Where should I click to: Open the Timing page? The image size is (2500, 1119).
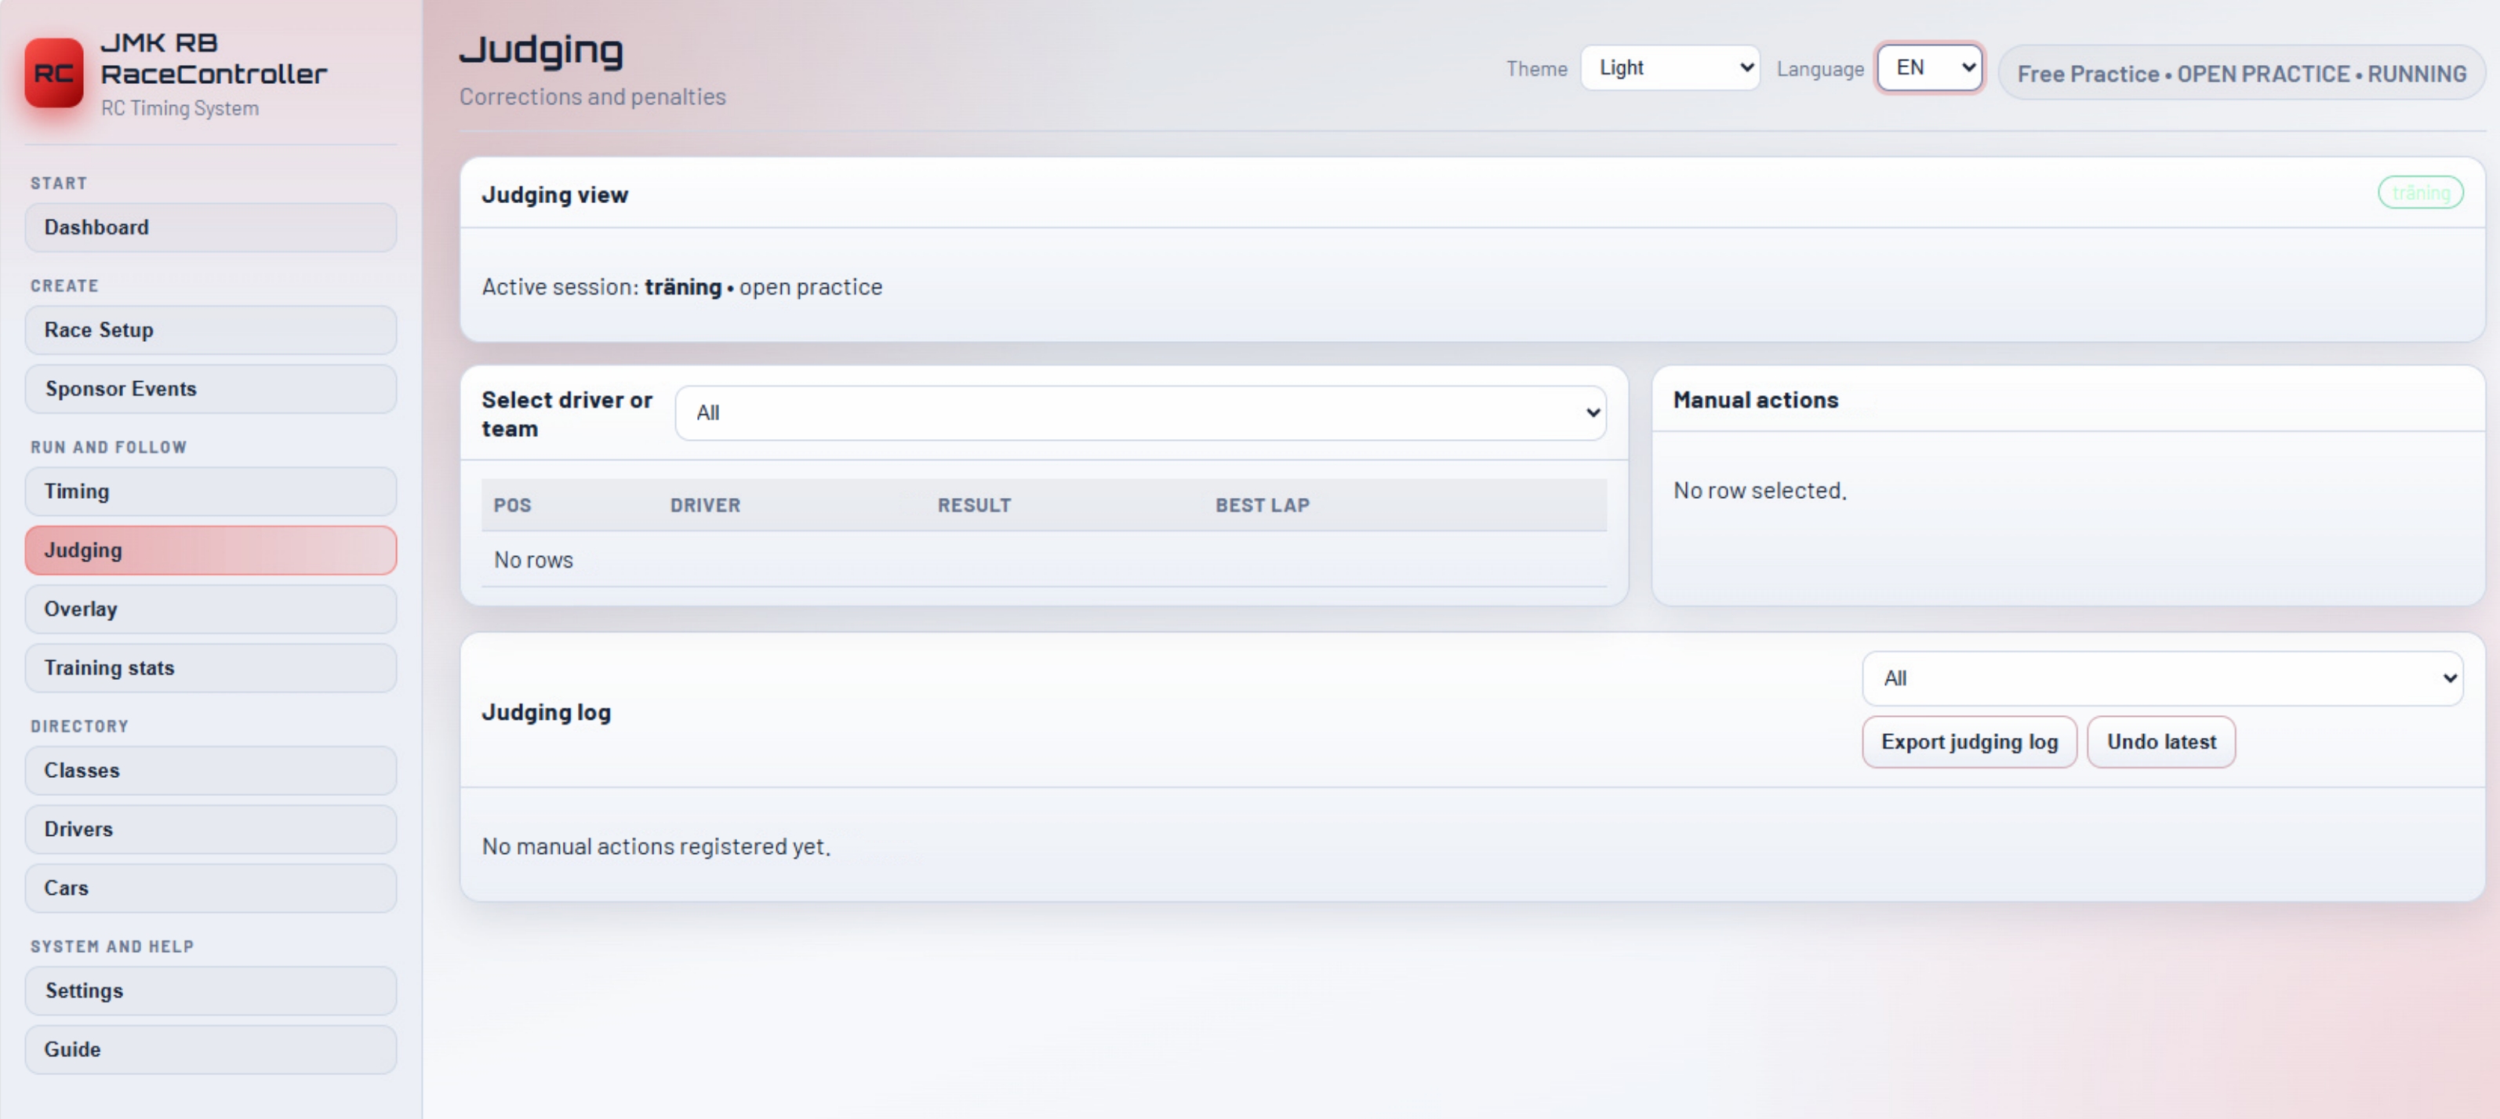pyautogui.click(x=211, y=491)
